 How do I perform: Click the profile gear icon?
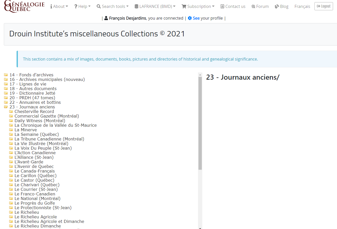(190, 18)
